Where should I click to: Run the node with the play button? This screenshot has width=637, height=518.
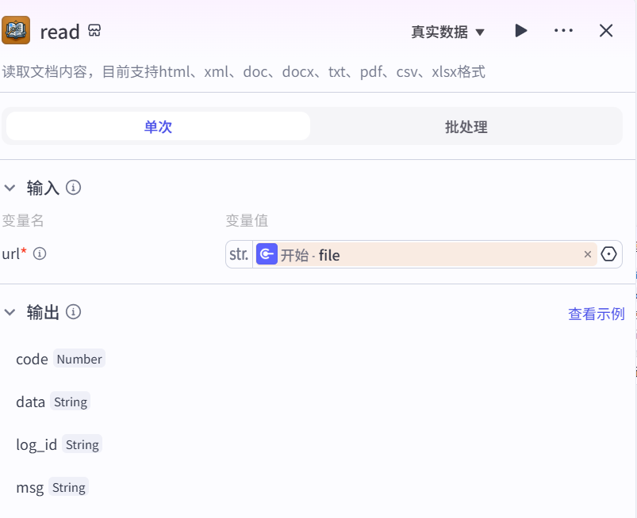pyautogui.click(x=520, y=31)
